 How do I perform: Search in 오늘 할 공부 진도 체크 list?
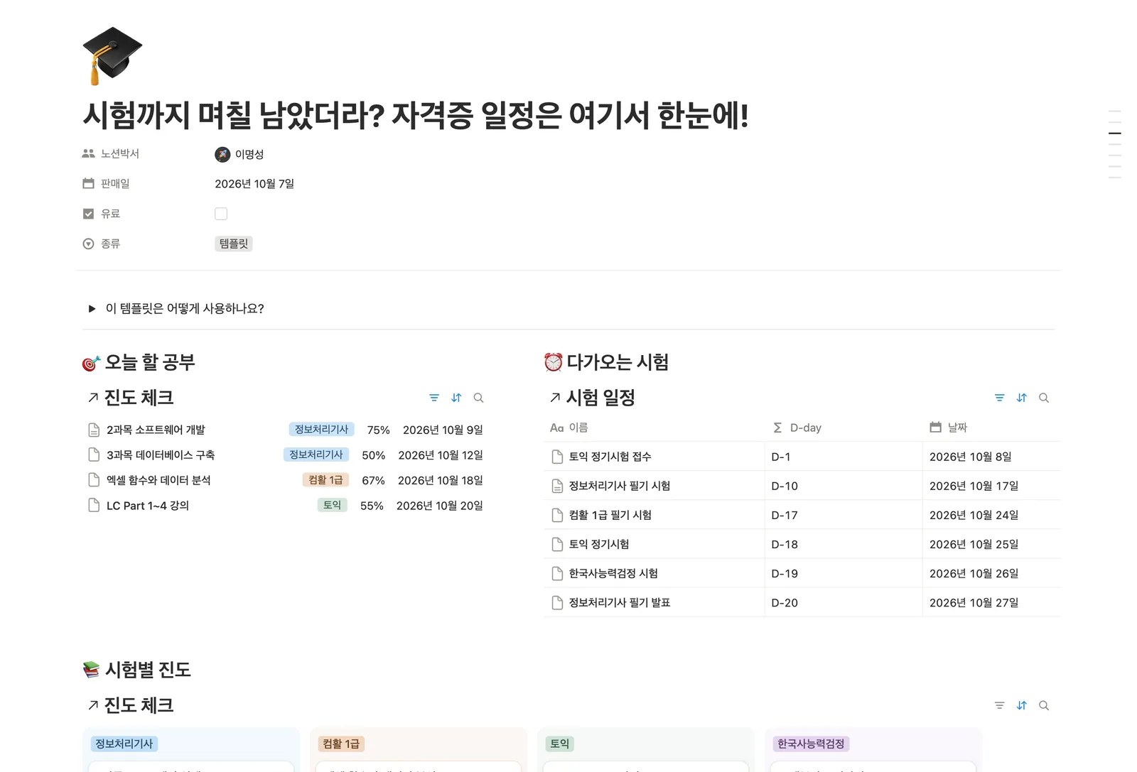click(478, 398)
